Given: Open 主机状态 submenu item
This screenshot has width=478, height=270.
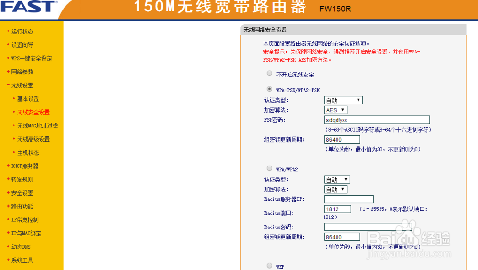Looking at the screenshot, I should pos(28,153).
